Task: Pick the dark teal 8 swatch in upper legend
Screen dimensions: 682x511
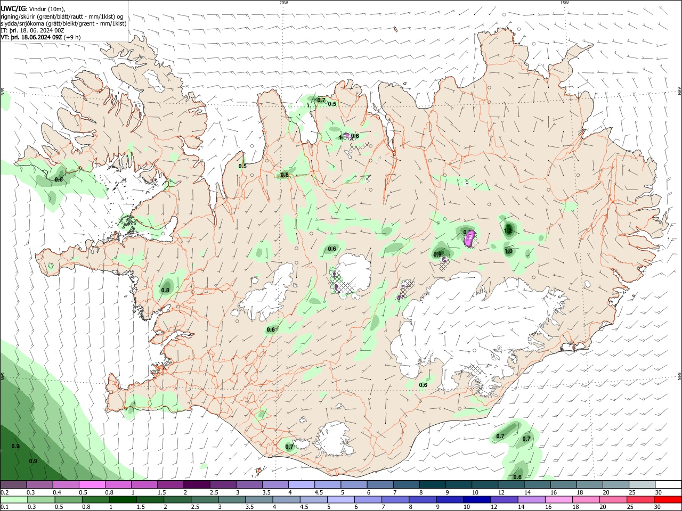Action: (x=432, y=485)
